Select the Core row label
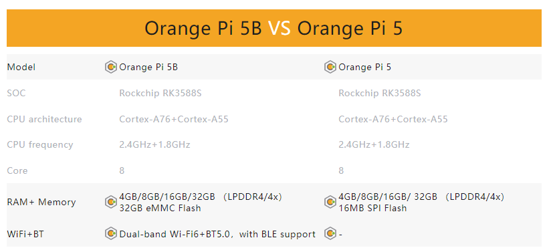Image resolution: width=551 pixels, height=252 pixels. tap(17, 171)
